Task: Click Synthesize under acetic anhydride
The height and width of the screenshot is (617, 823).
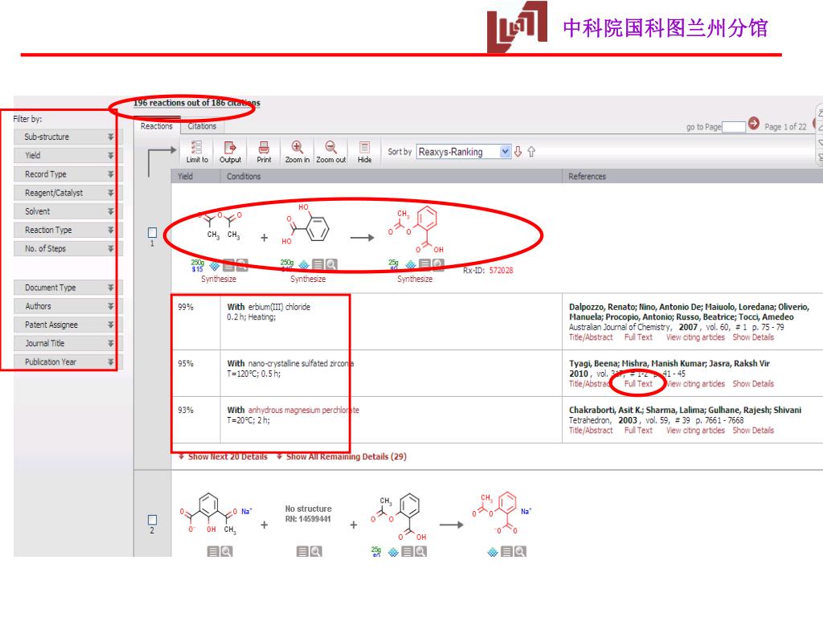Action: [x=219, y=279]
